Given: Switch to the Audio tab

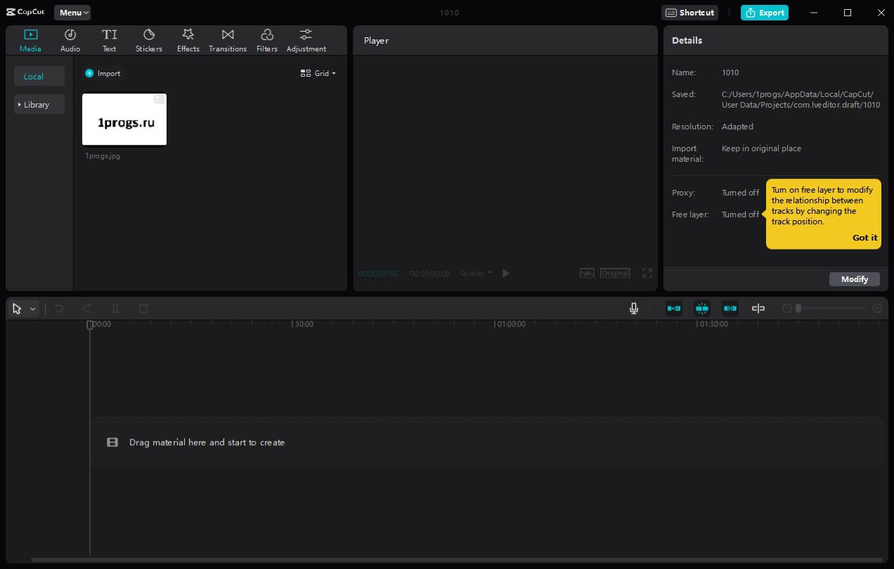Looking at the screenshot, I should [x=70, y=41].
